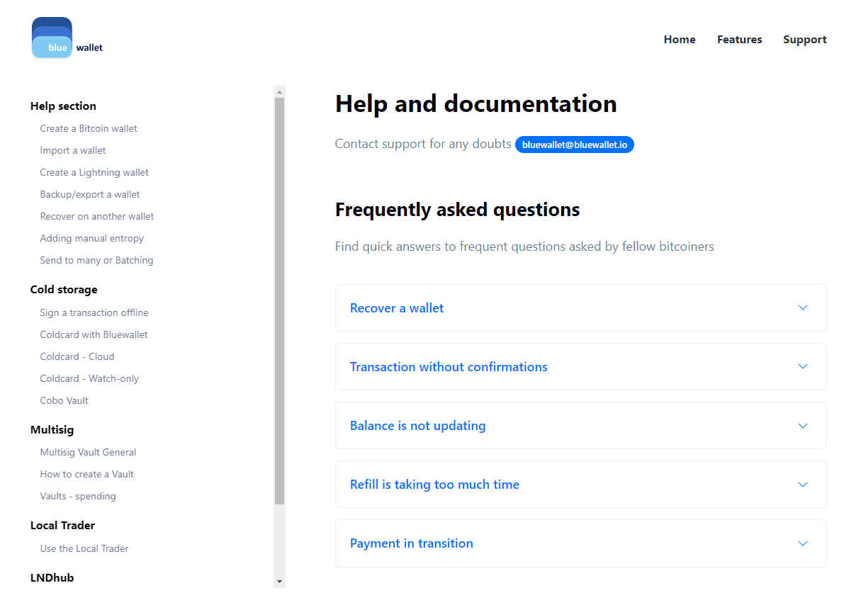Open Create a Lightning wallet link
861x605 pixels.
click(94, 172)
